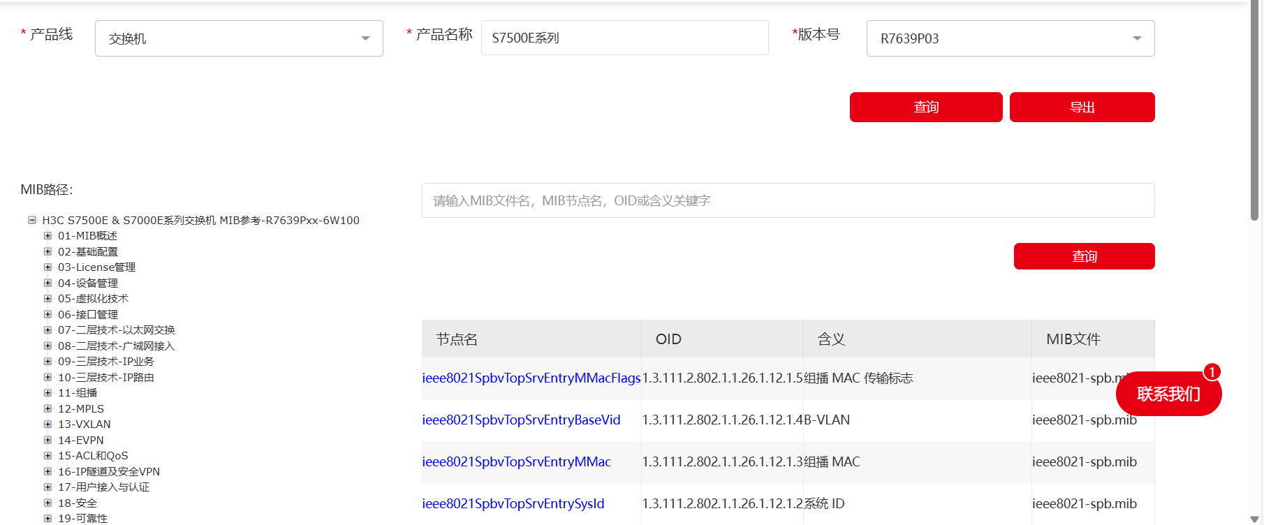Expand the 12-MPLS tree node
The width and height of the screenshot is (1264, 525).
click(x=47, y=408)
